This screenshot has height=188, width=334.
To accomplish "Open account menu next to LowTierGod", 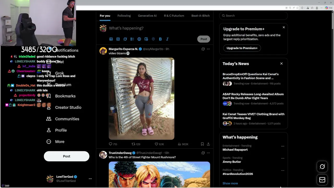I will [x=90, y=179].
